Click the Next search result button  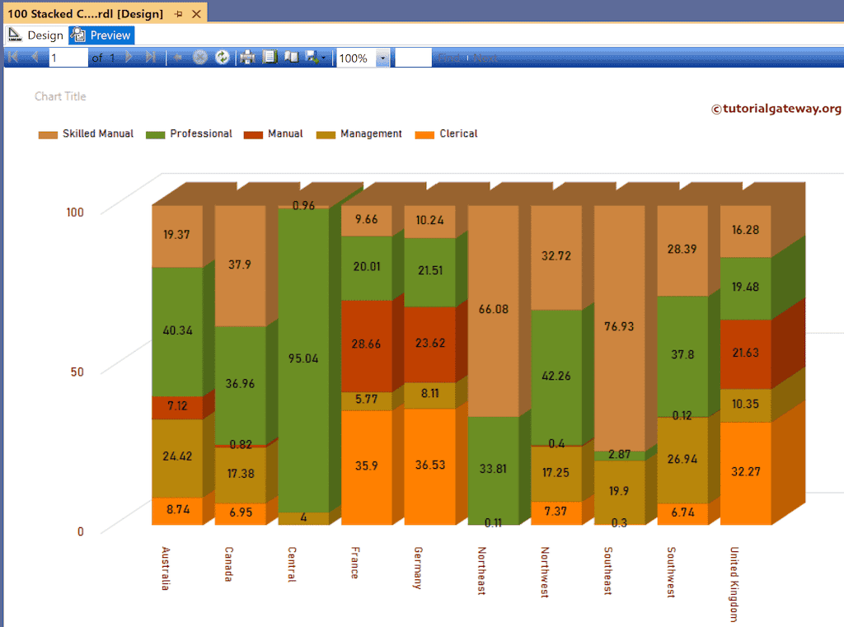pos(485,58)
